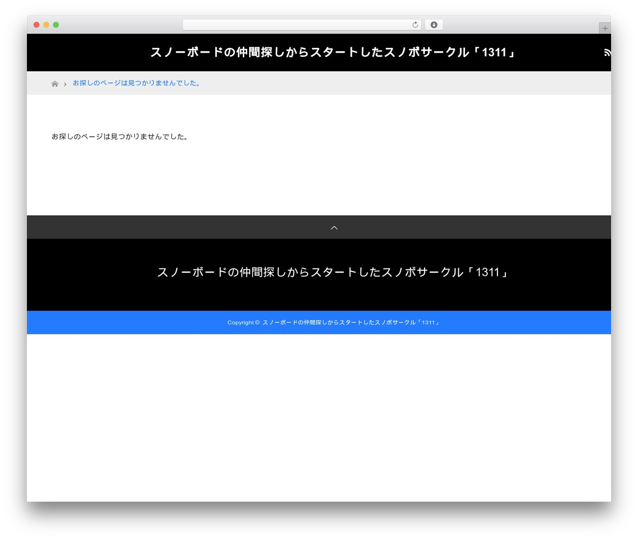Viewport: 638px width, 540px height.
Task: Add a new browser tab
Action: (605, 28)
